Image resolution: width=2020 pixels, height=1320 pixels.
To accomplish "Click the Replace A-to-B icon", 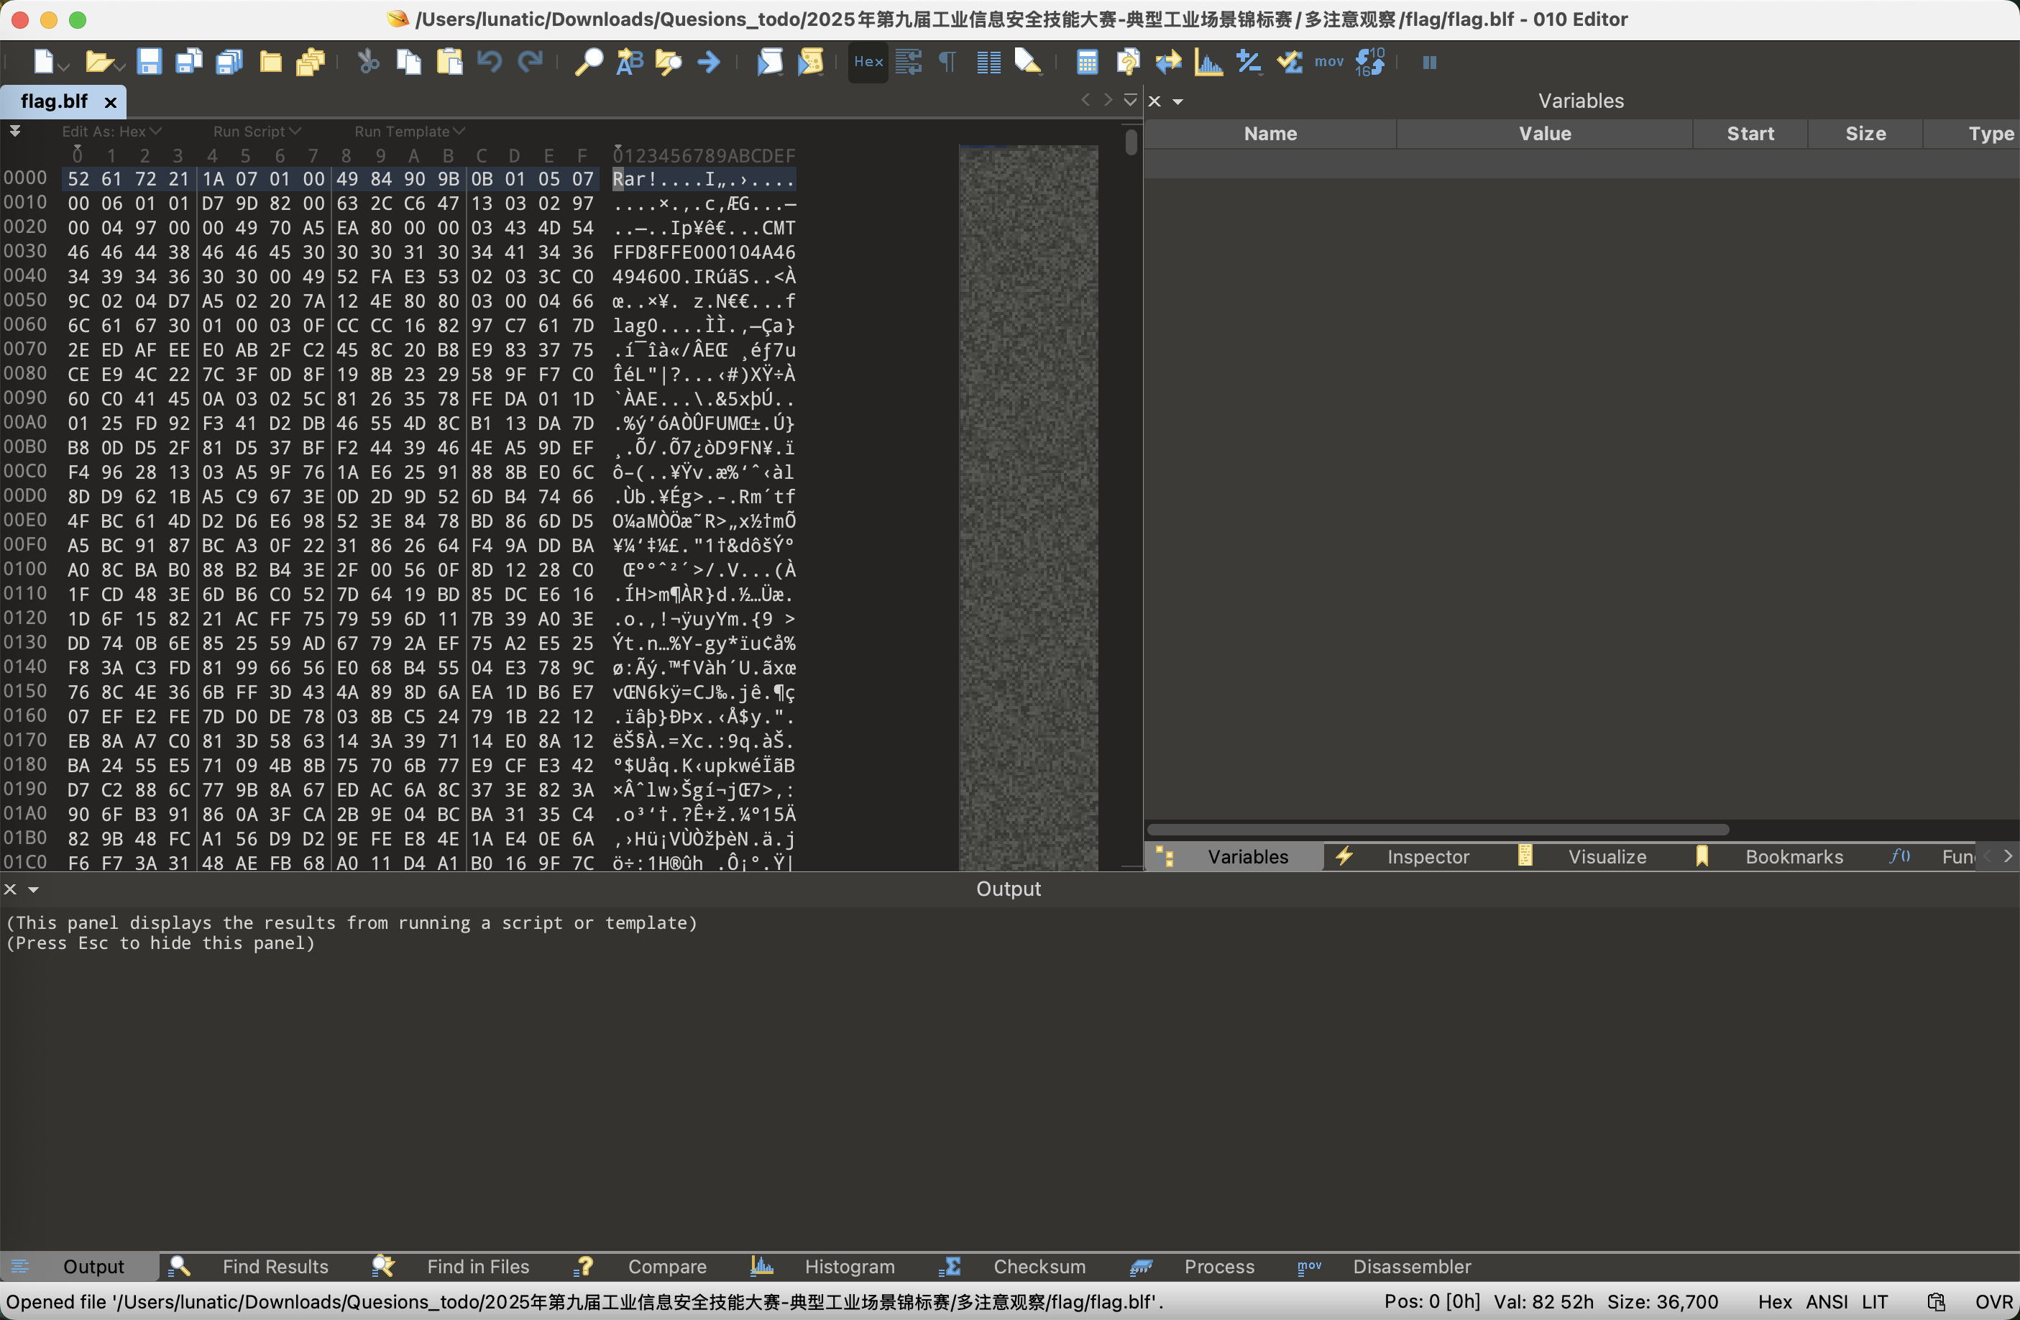I will [x=629, y=61].
